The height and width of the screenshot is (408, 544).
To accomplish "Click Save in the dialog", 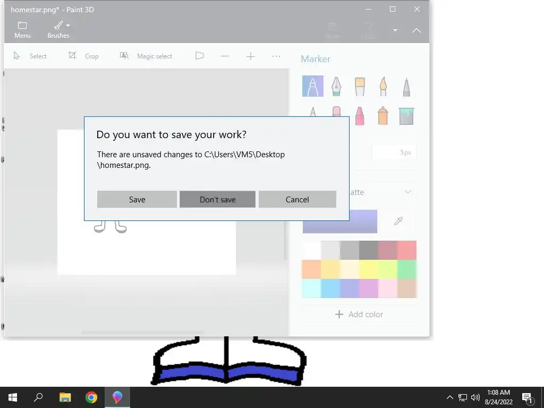I will (137, 199).
